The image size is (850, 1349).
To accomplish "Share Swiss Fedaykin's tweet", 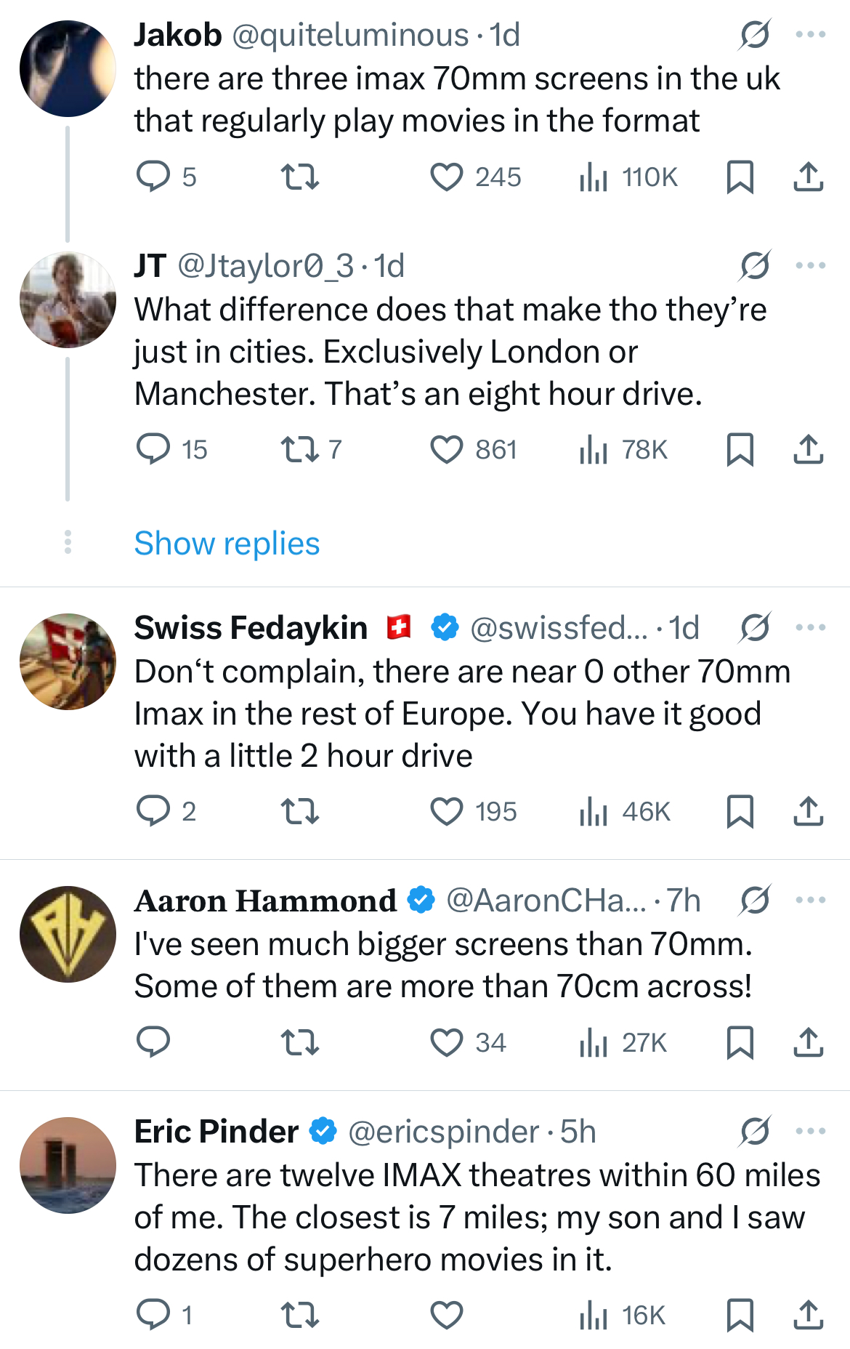I will [808, 811].
